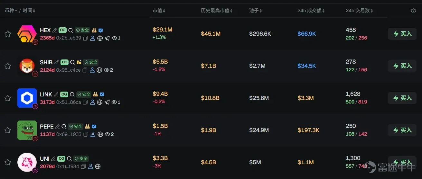Star the LINK token row

pos(7,98)
